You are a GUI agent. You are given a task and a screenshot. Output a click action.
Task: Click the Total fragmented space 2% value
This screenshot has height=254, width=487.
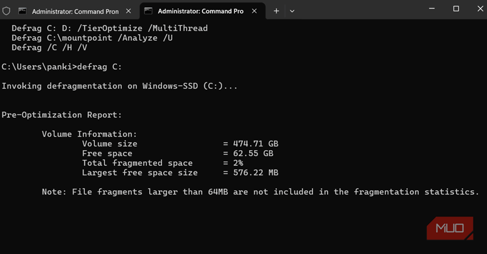point(239,163)
